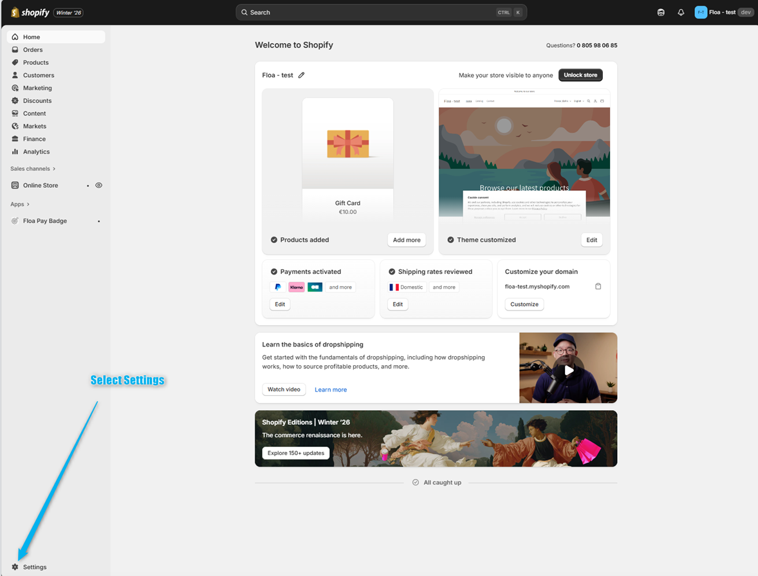Click 'and more' beside Domestic

(444, 287)
